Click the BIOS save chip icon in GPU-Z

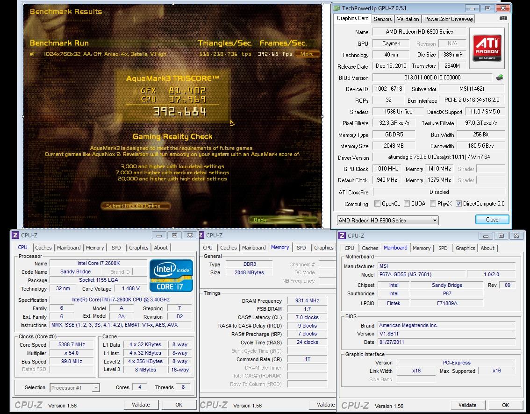[x=500, y=78]
